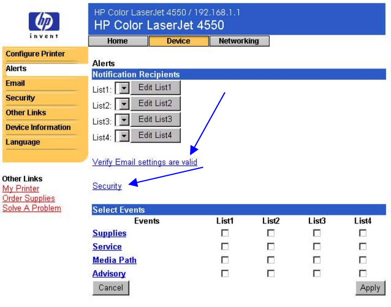Click the Edit List2 button
The image size is (391, 307).
click(155, 104)
